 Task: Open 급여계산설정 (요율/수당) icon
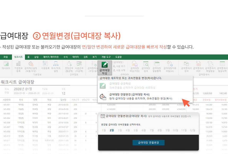click(x=31, y=67)
